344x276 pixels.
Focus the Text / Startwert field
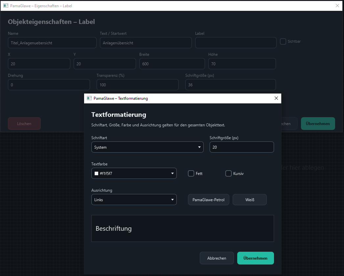click(146, 43)
